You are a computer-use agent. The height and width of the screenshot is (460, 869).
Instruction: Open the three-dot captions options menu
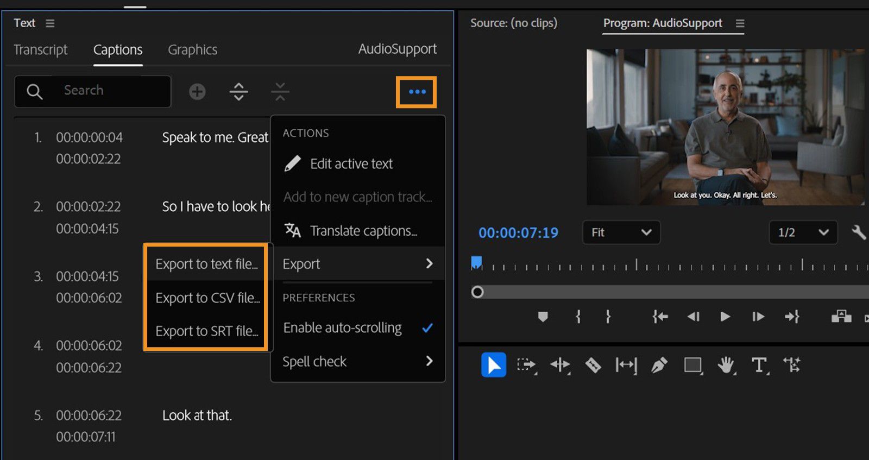click(x=417, y=92)
